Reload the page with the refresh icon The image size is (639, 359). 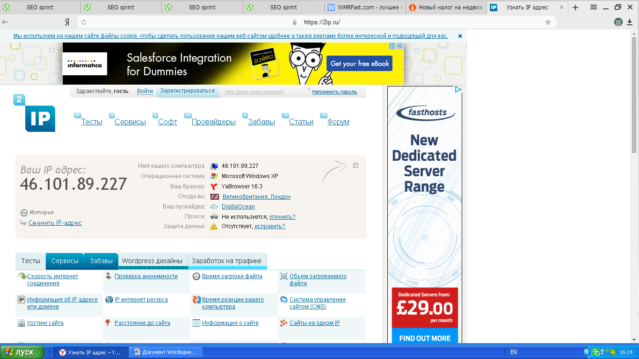84,22
